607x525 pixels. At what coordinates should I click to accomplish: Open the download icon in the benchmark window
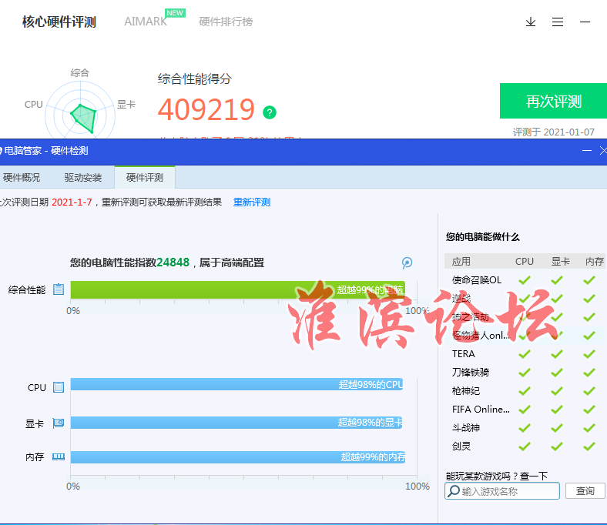(531, 22)
